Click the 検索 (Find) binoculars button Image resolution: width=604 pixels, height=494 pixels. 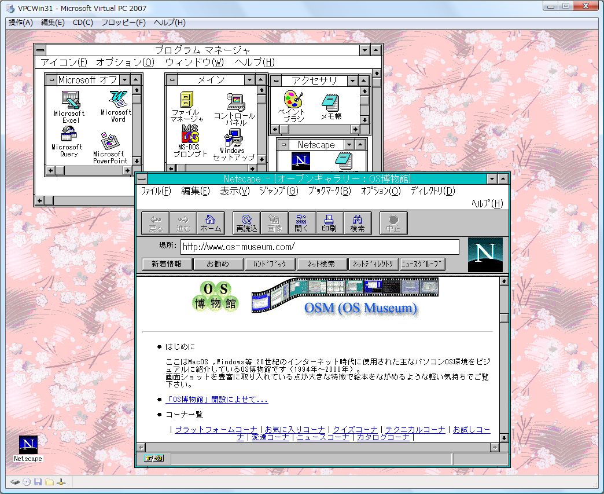coord(358,224)
